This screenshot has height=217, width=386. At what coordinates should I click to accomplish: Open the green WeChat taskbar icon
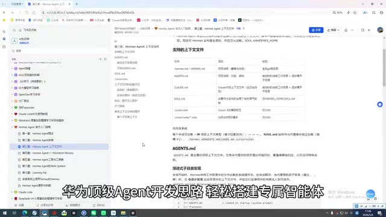(93, 213)
